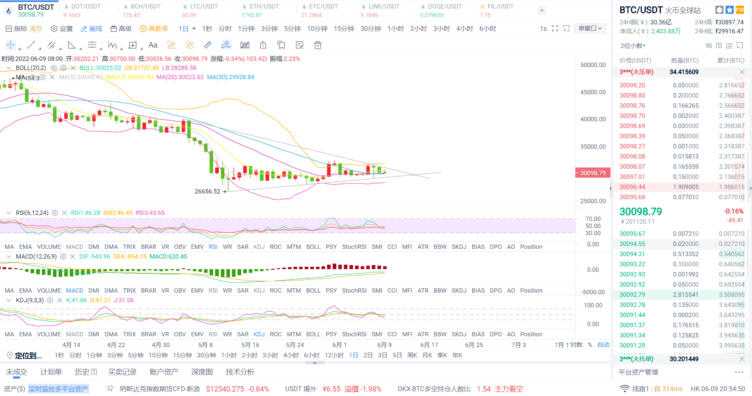
Task: Add BTC/USDT to favorites with star
Action: click(x=730, y=10)
